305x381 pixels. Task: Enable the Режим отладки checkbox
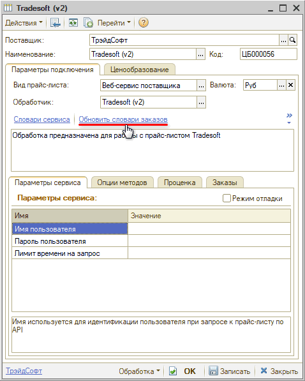click(227, 198)
